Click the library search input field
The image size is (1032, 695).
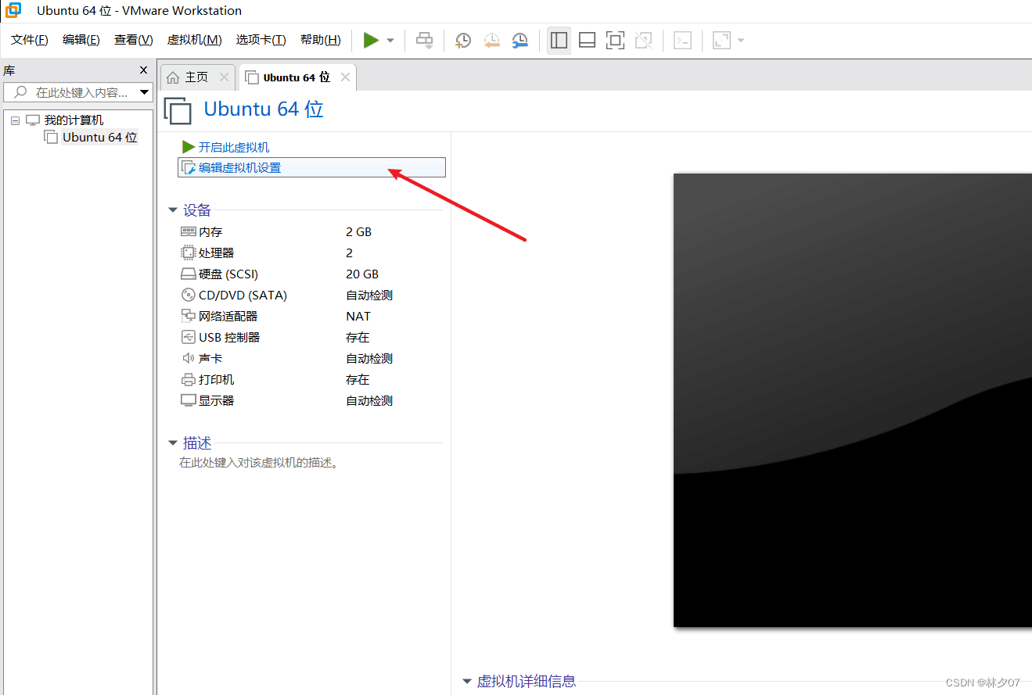[x=78, y=92]
